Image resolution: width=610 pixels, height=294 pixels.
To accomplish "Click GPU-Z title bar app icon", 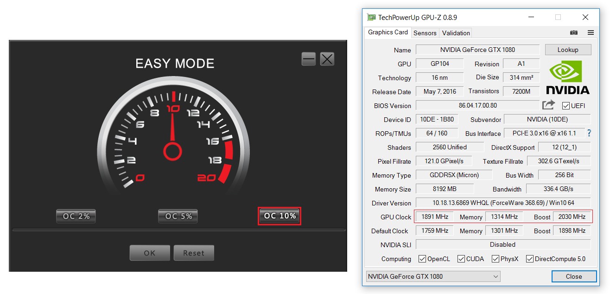I will [x=371, y=17].
